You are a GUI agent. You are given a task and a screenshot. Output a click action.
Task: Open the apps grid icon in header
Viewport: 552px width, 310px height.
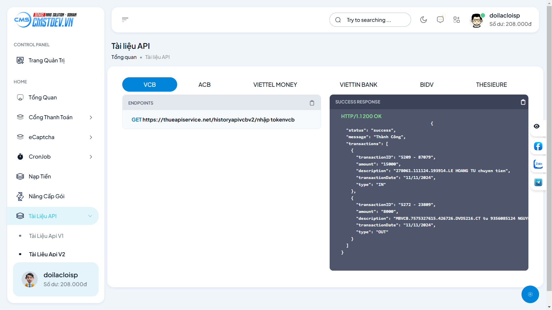457,20
